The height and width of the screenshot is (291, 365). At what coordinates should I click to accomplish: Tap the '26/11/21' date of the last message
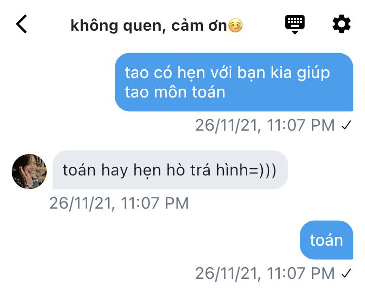[226, 273]
